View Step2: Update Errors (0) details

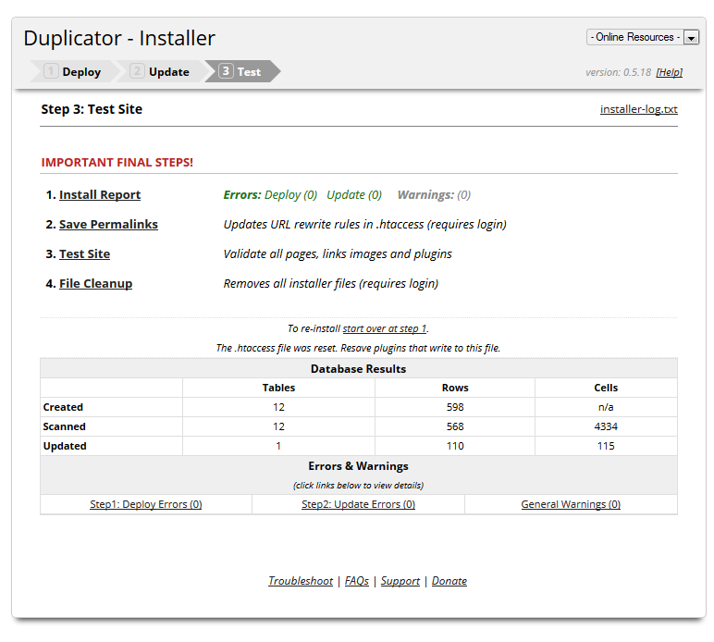(x=358, y=504)
